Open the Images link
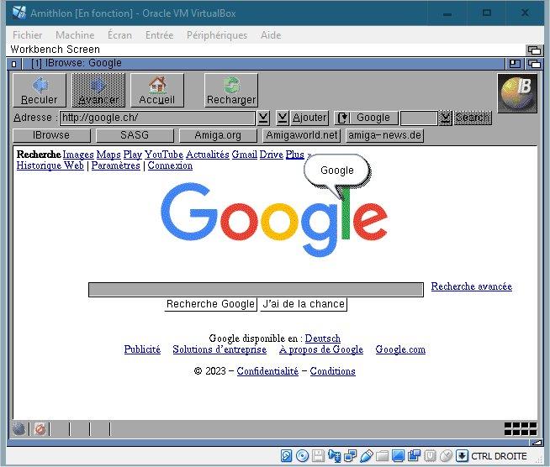The width and height of the screenshot is (550, 467). coord(78,155)
